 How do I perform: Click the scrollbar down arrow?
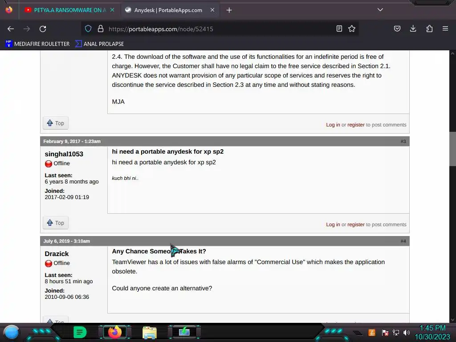(x=452, y=320)
